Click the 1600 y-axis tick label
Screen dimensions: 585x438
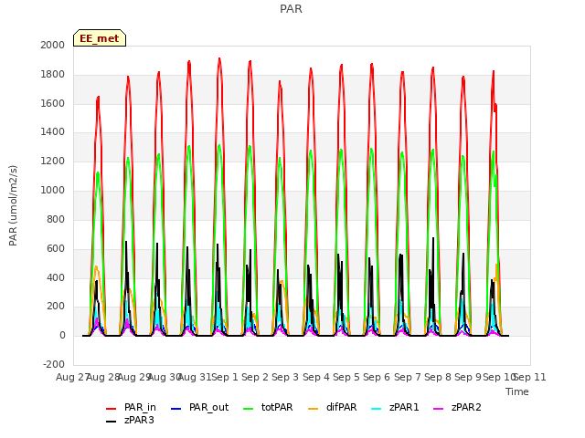click(x=53, y=103)
